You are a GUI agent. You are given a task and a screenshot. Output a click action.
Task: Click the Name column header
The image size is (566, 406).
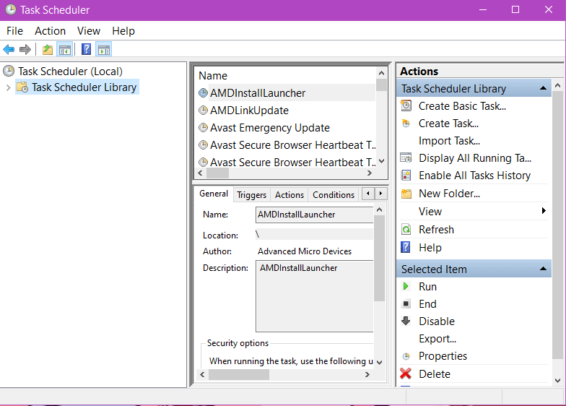pos(213,75)
